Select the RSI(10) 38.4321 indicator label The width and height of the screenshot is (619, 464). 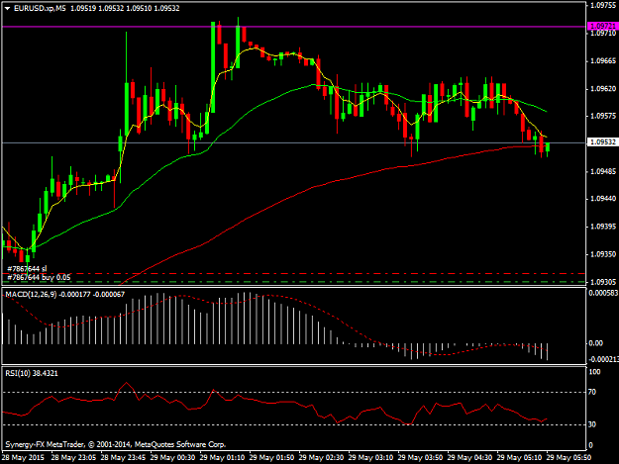click(32, 373)
